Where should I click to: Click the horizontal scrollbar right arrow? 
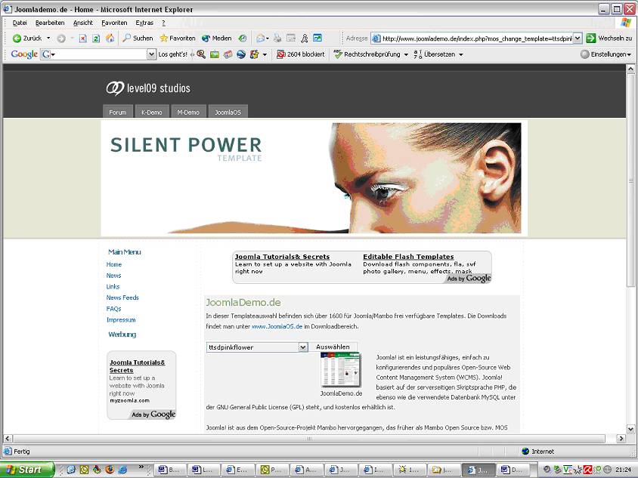pos(621,438)
